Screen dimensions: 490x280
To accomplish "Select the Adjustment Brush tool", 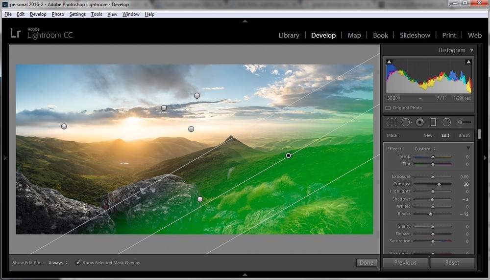I will (464, 122).
